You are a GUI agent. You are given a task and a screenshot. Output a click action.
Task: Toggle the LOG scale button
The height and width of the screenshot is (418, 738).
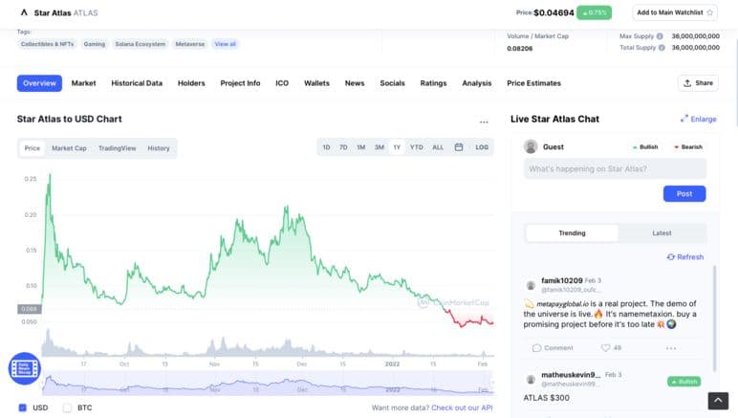pos(482,147)
